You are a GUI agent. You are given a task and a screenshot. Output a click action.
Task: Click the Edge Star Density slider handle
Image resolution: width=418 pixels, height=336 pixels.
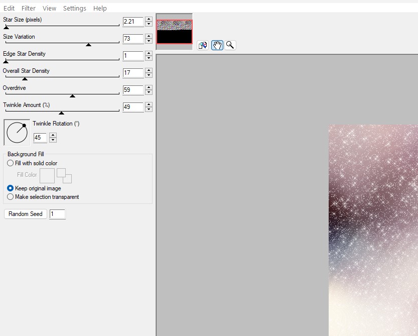[6, 62]
